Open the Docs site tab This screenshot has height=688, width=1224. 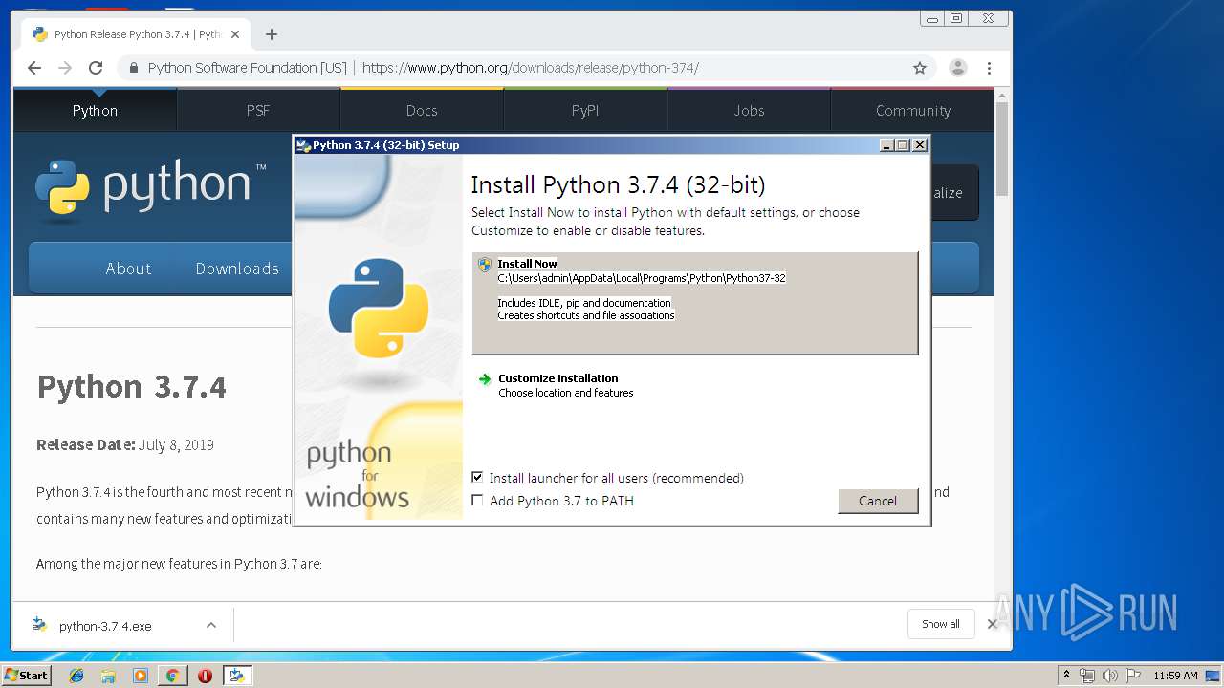pyautogui.click(x=422, y=110)
